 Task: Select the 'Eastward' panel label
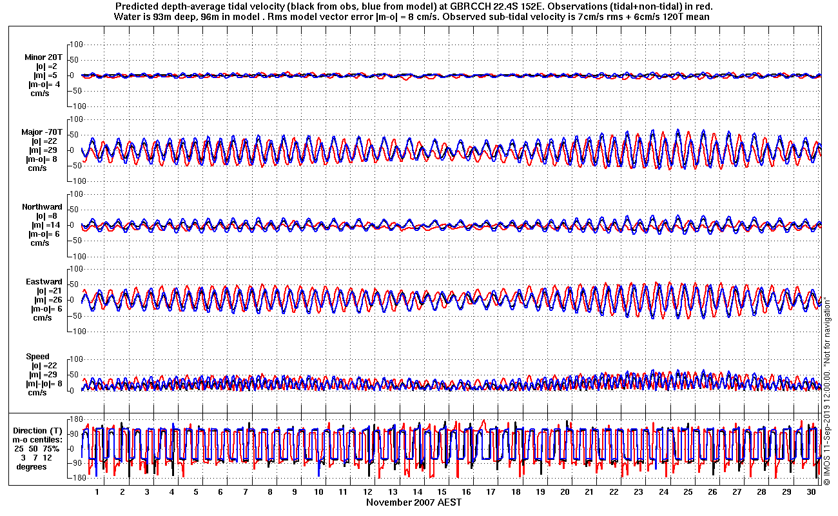(x=44, y=282)
